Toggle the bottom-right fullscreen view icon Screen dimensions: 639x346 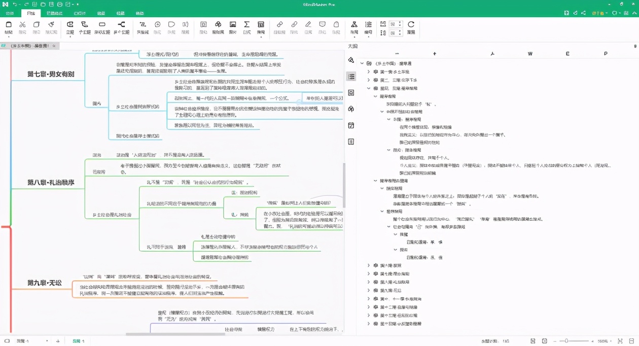[621, 340]
